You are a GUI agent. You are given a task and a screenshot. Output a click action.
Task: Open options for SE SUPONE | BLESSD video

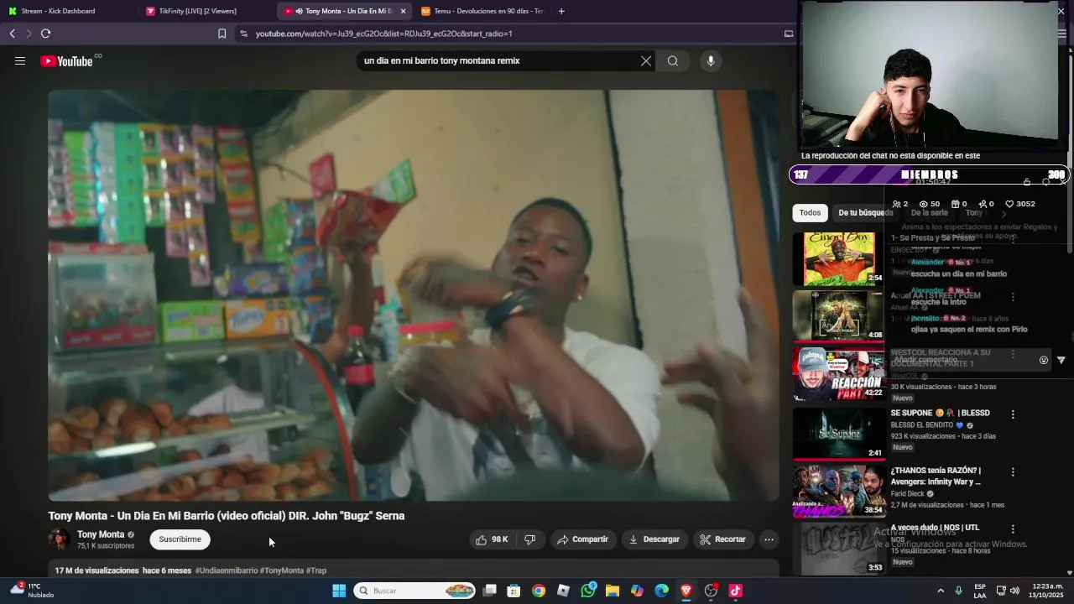(x=1013, y=414)
